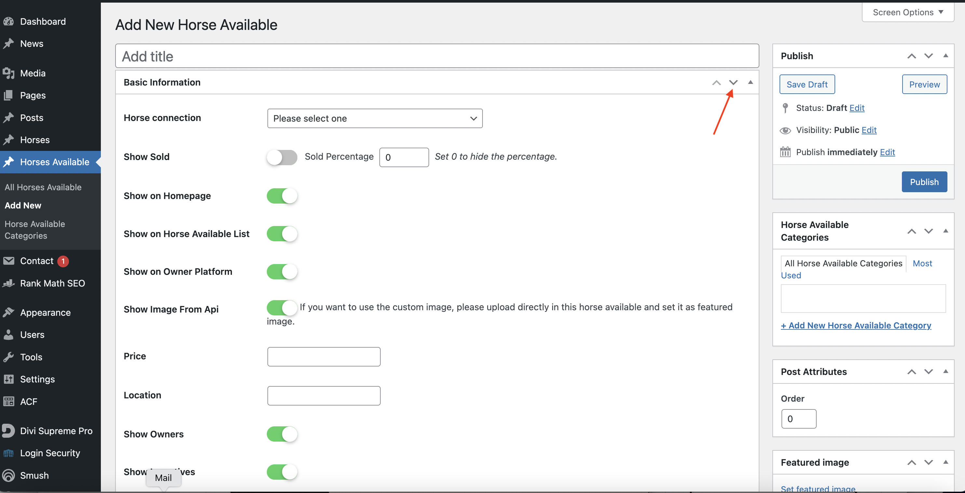Click the Add title input field
965x493 pixels.
[x=436, y=56]
